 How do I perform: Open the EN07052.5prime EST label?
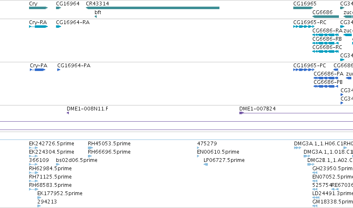click(333, 177)
